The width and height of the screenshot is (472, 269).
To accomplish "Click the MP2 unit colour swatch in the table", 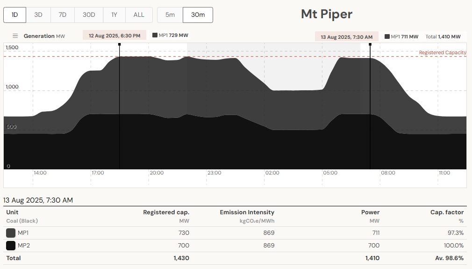I will pos(11,246).
